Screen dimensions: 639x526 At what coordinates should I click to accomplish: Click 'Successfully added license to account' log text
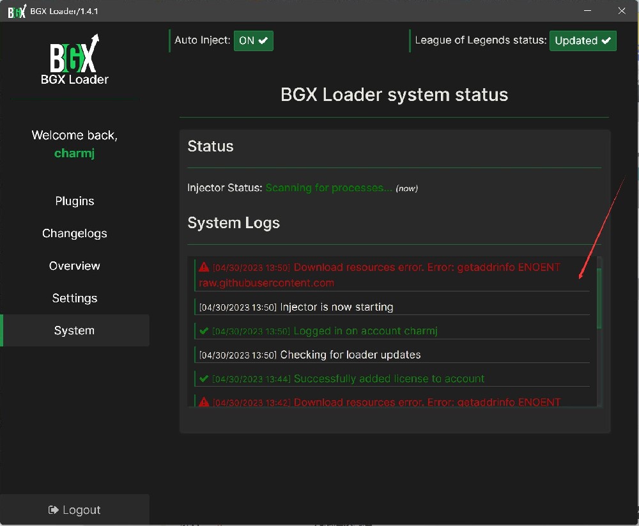click(389, 378)
